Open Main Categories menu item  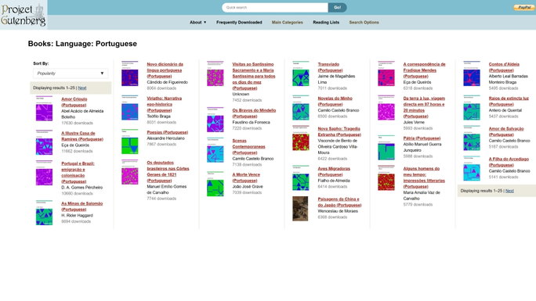[x=287, y=23]
